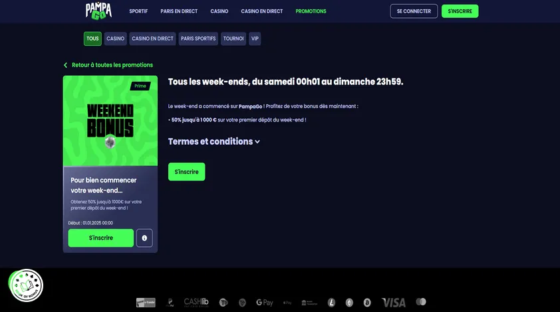Open the Sportif section
Image resolution: width=560 pixels, height=312 pixels.
coord(138,11)
